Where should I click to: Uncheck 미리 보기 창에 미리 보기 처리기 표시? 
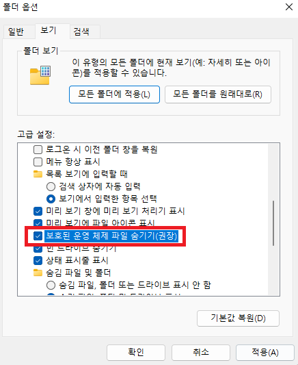click(x=38, y=211)
